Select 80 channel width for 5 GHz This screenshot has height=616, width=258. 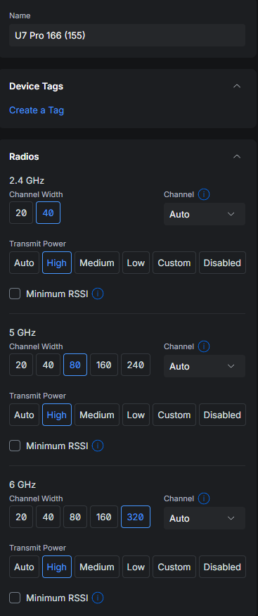(75, 365)
